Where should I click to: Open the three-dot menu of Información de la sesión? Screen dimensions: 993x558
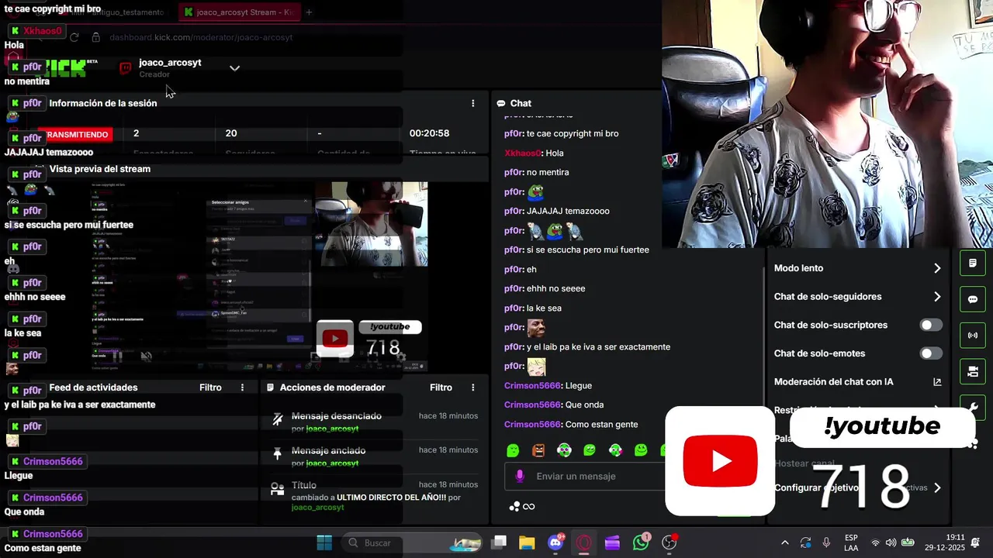point(473,103)
